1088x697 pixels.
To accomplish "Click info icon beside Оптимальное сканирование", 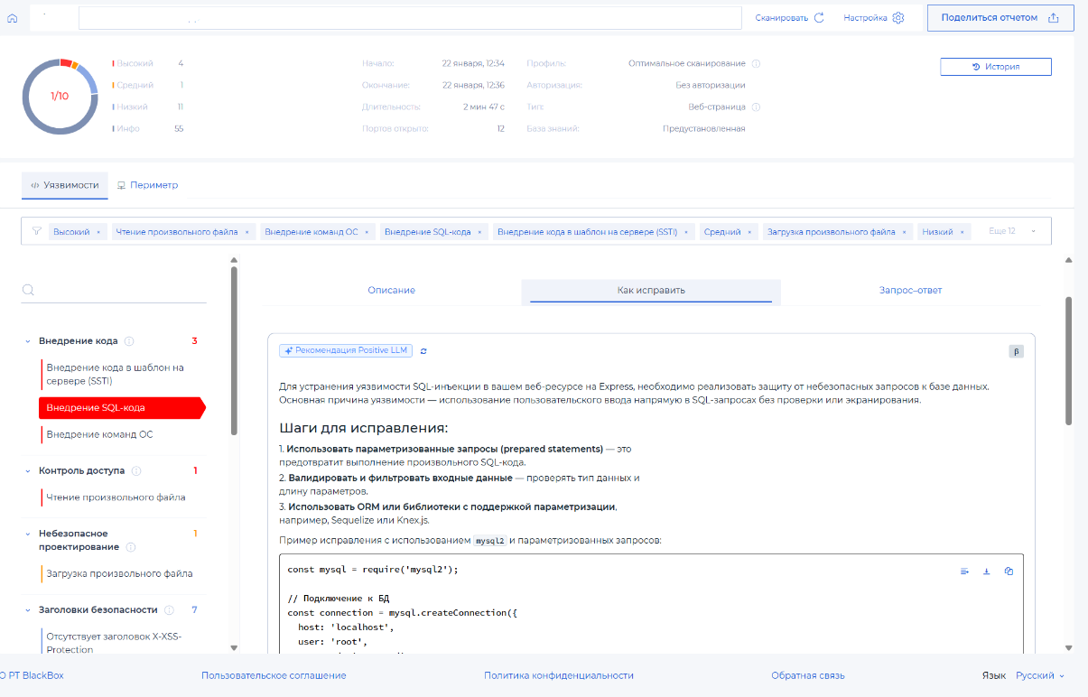I will (756, 64).
